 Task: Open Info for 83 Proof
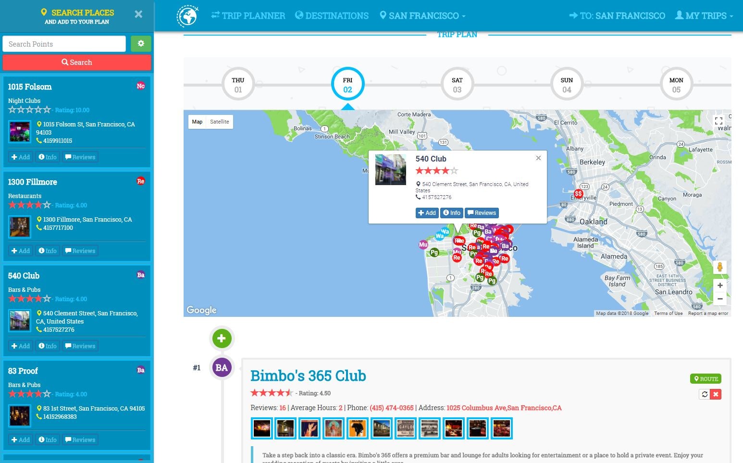tap(48, 440)
